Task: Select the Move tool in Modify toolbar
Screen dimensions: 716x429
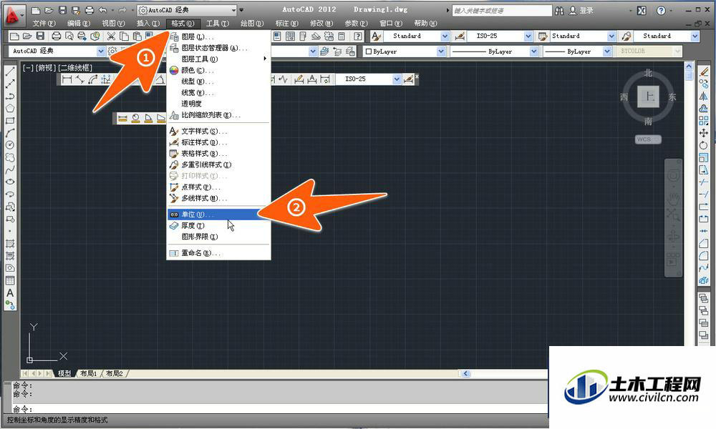Action: click(704, 133)
